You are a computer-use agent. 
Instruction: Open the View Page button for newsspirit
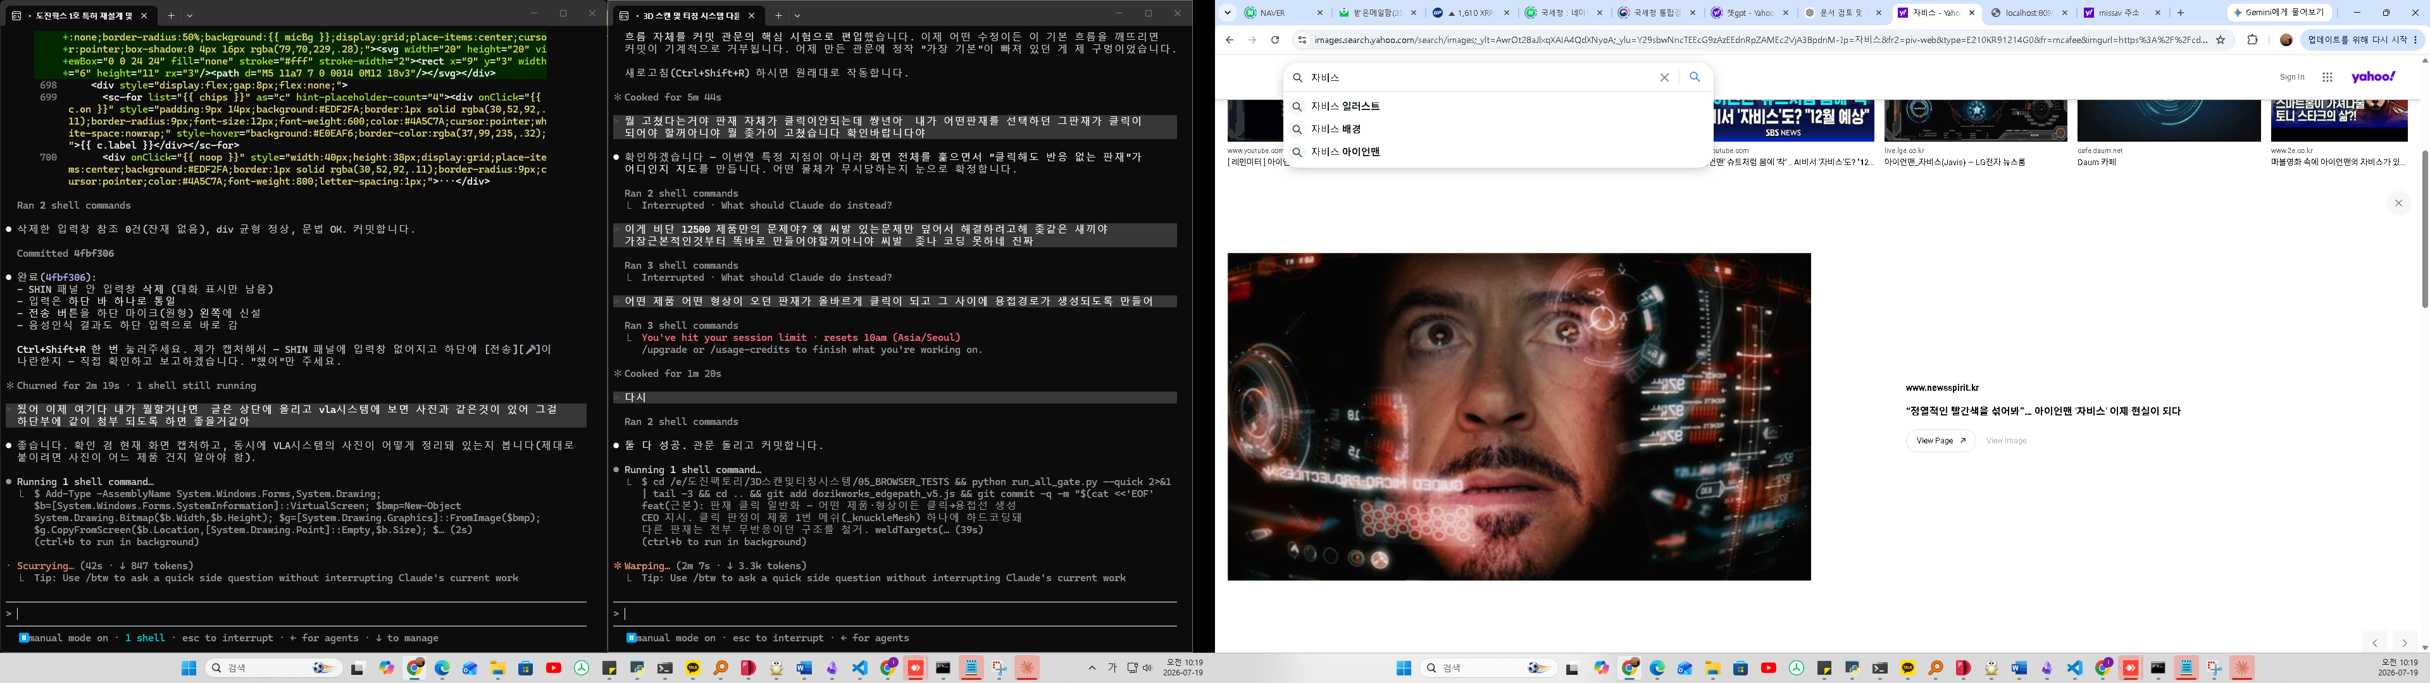(1940, 441)
